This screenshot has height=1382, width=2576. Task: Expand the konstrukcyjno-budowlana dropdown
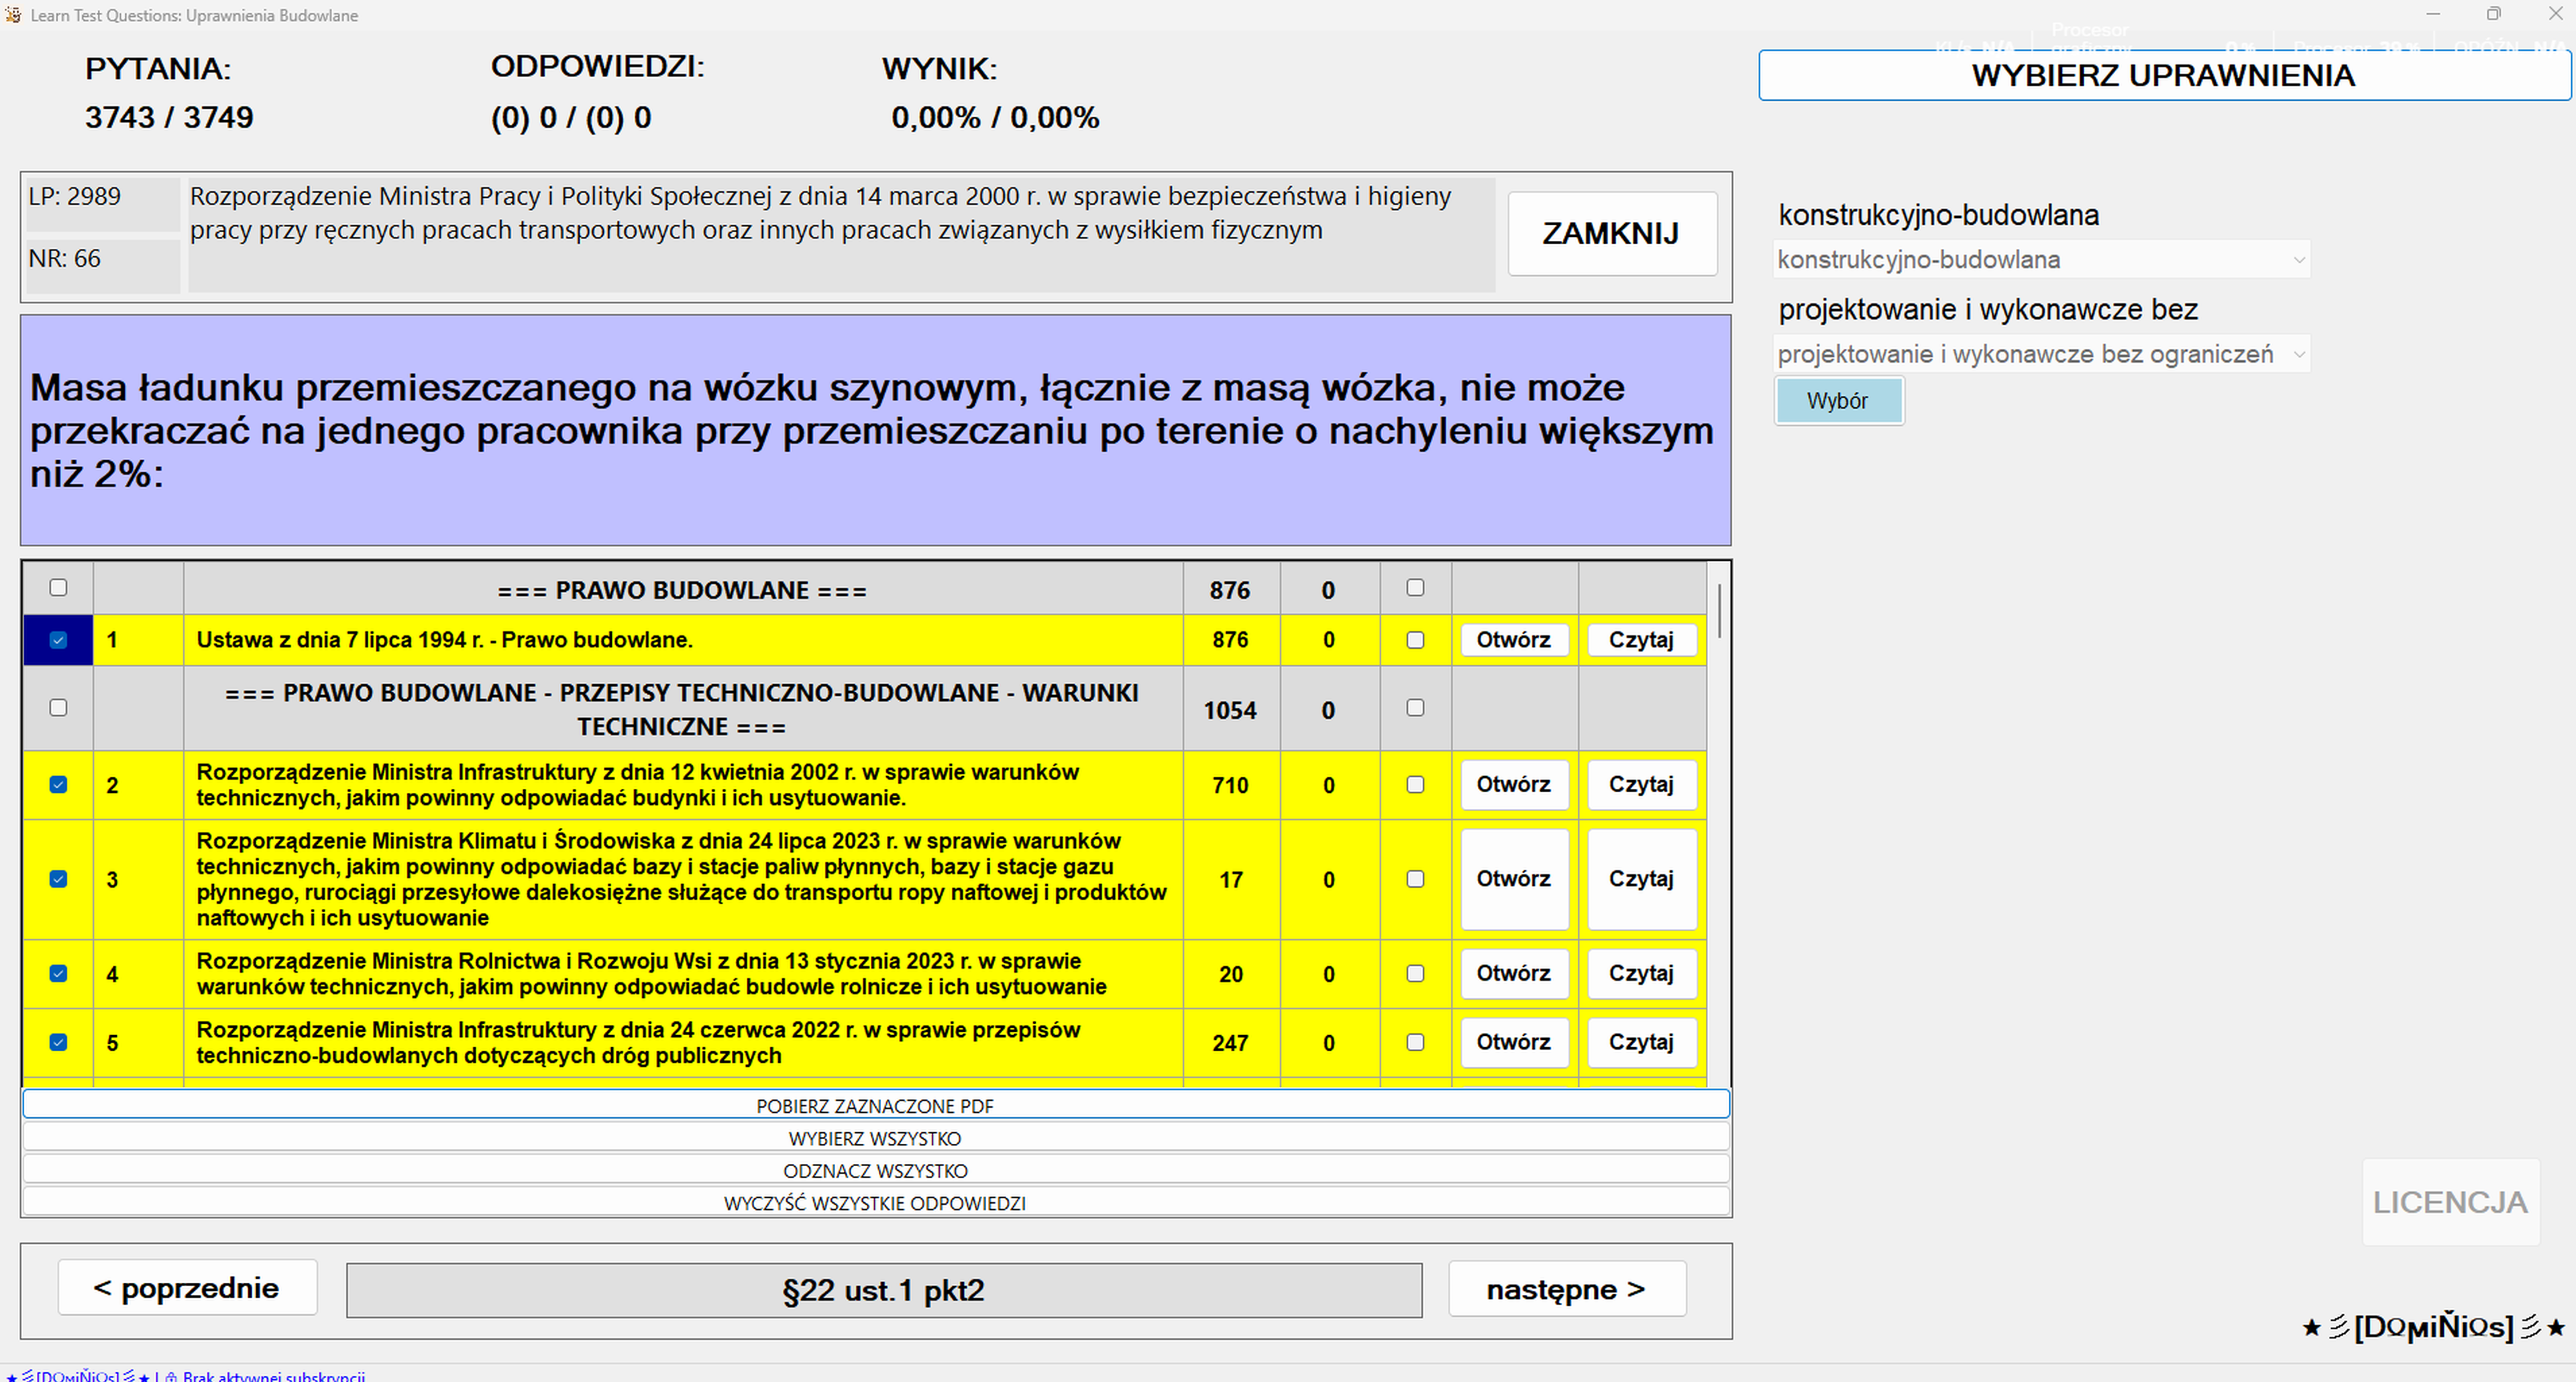(x=2040, y=260)
